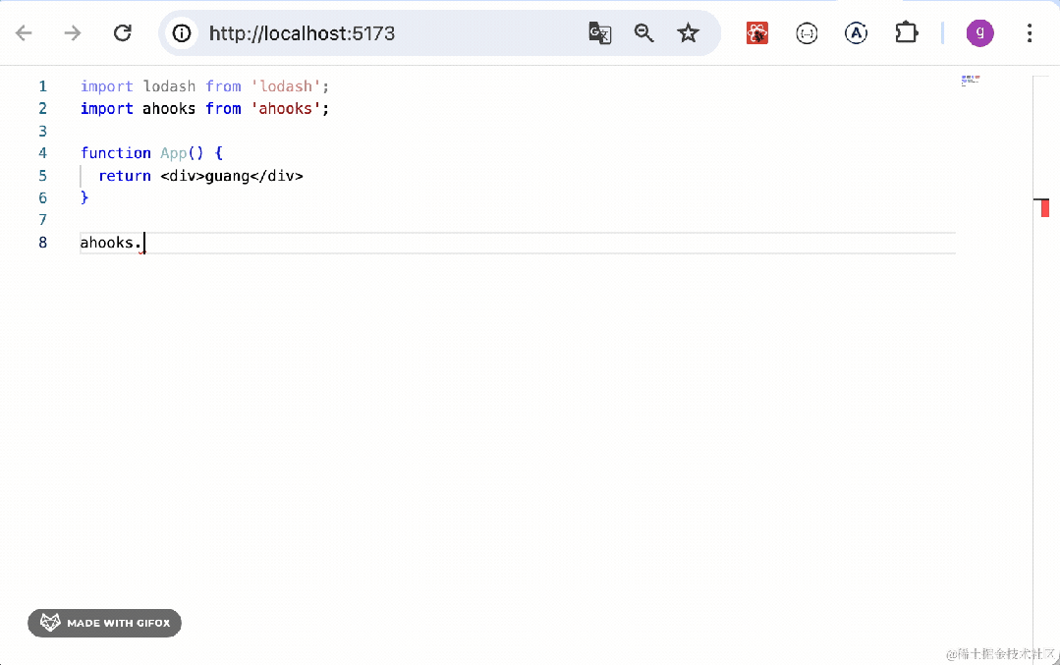Open the Chrome three-dot menu
This screenshot has height=665, width=1060.
1029,33
